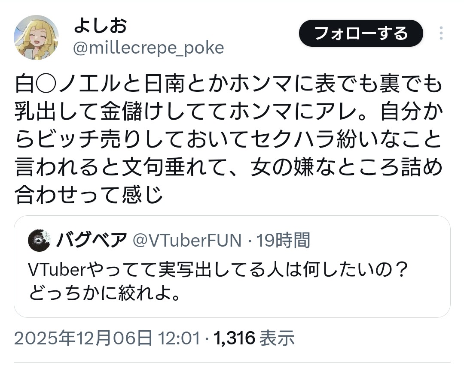Click the 1,316 view count number
Screen dimensions: 464x368
[x=234, y=338]
